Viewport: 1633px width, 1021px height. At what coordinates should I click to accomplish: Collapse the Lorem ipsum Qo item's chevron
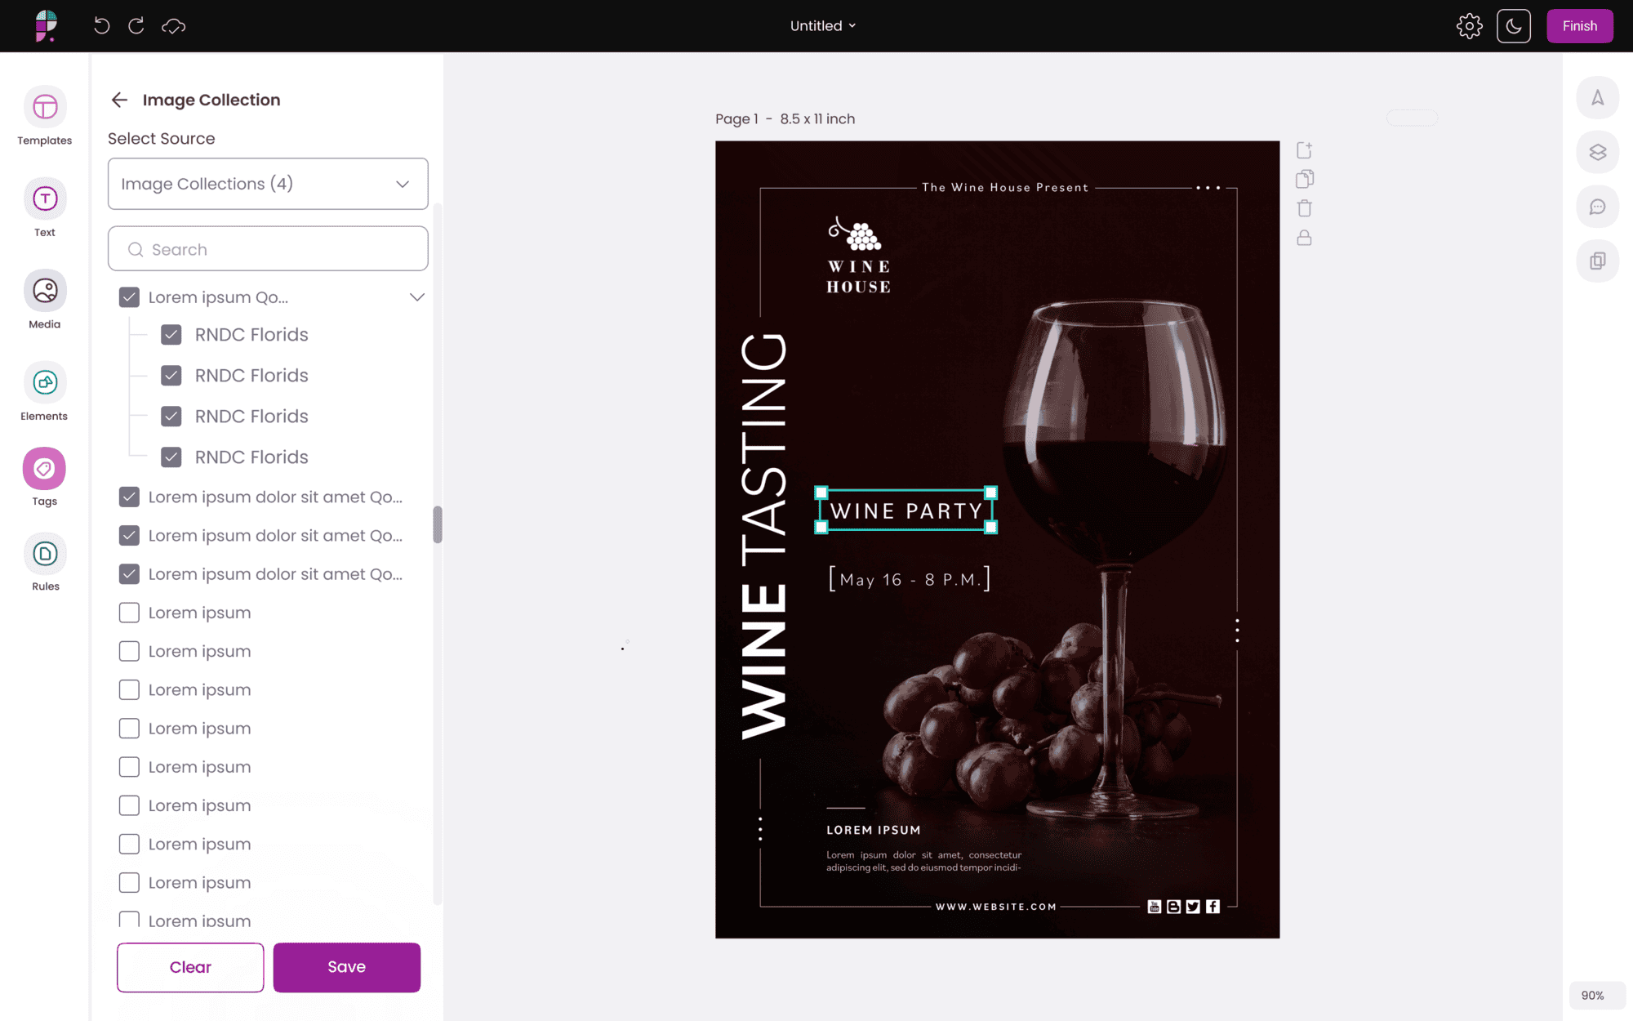pos(417,296)
